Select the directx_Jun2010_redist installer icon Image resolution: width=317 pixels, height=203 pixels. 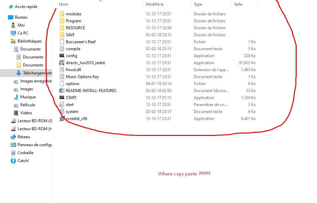[62, 63]
